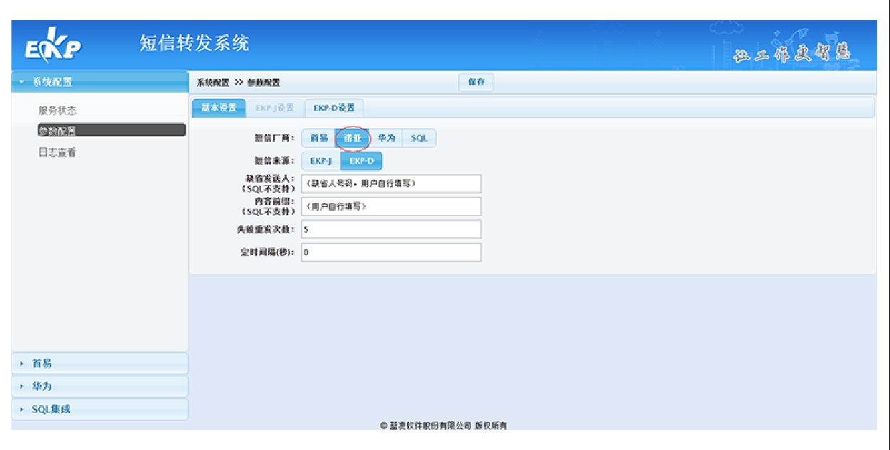Expand the 首易 sidebar section

click(100, 364)
